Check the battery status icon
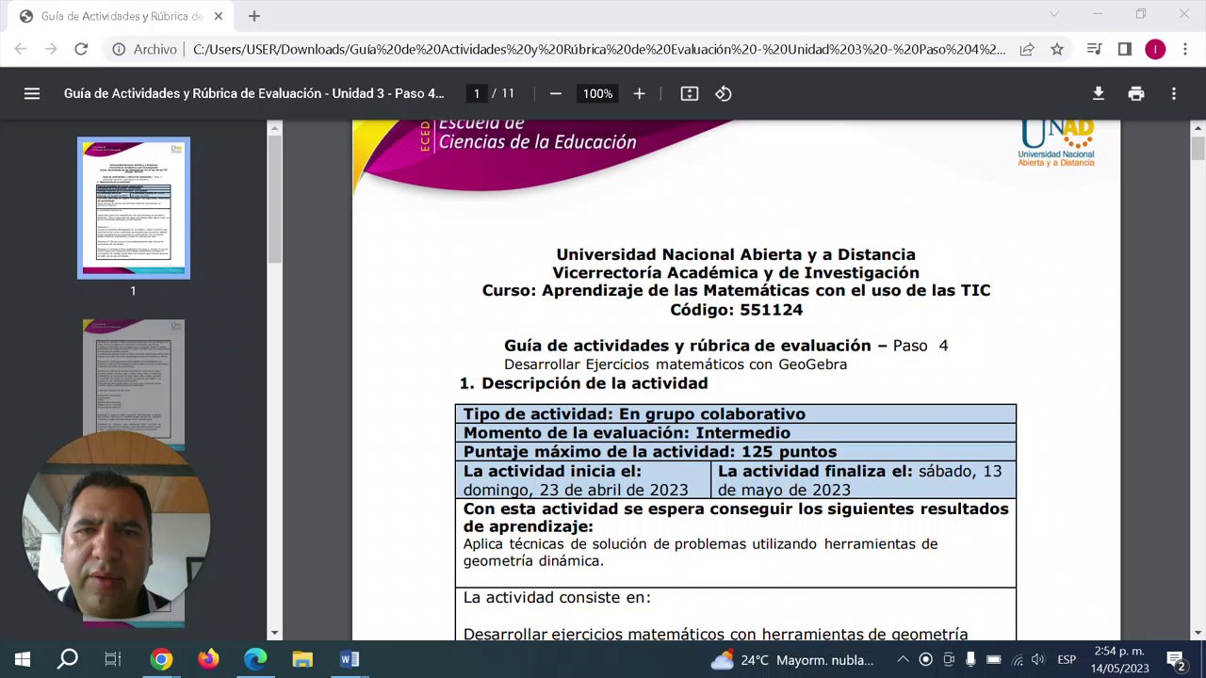This screenshot has height=678, width=1206. [x=994, y=660]
